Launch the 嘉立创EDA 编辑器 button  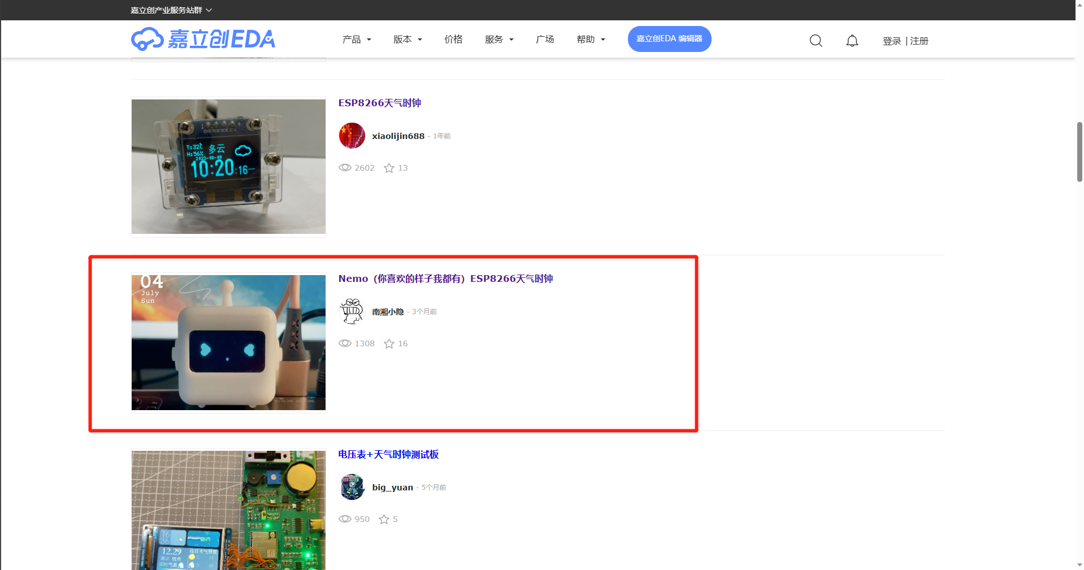coord(669,39)
